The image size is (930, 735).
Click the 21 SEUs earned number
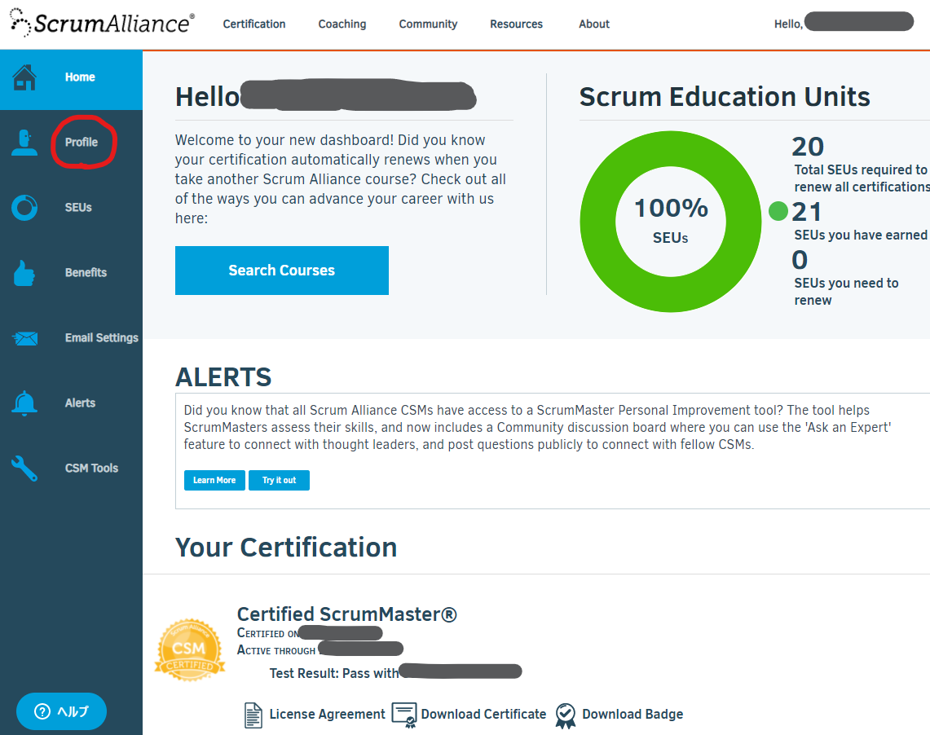pos(807,212)
